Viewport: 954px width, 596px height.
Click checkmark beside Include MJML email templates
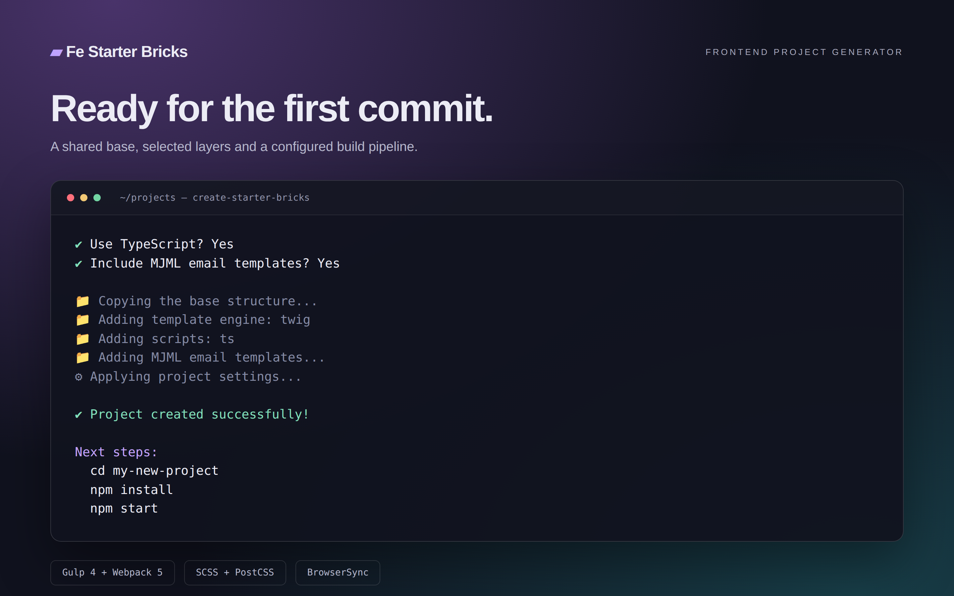coord(79,264)
